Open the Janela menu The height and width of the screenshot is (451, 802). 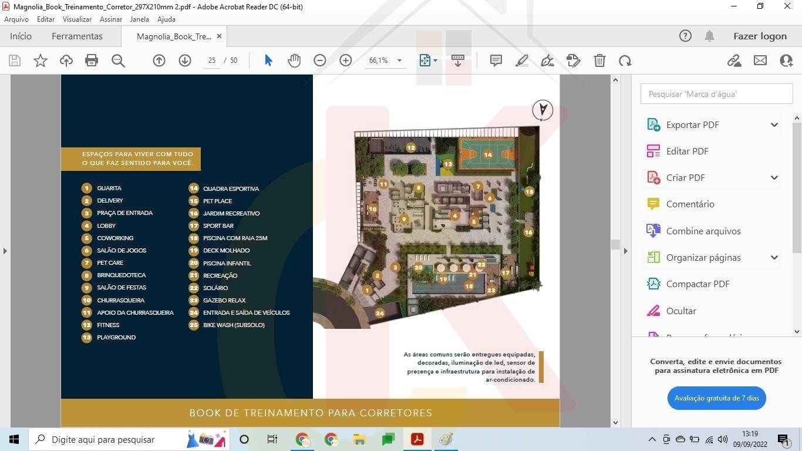(140, 19)
